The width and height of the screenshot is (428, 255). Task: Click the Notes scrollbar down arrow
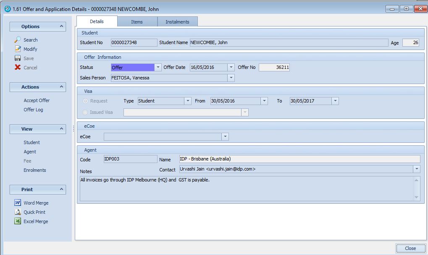416,197
